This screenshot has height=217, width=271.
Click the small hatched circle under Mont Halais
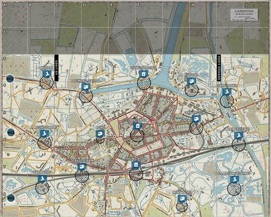182,206
